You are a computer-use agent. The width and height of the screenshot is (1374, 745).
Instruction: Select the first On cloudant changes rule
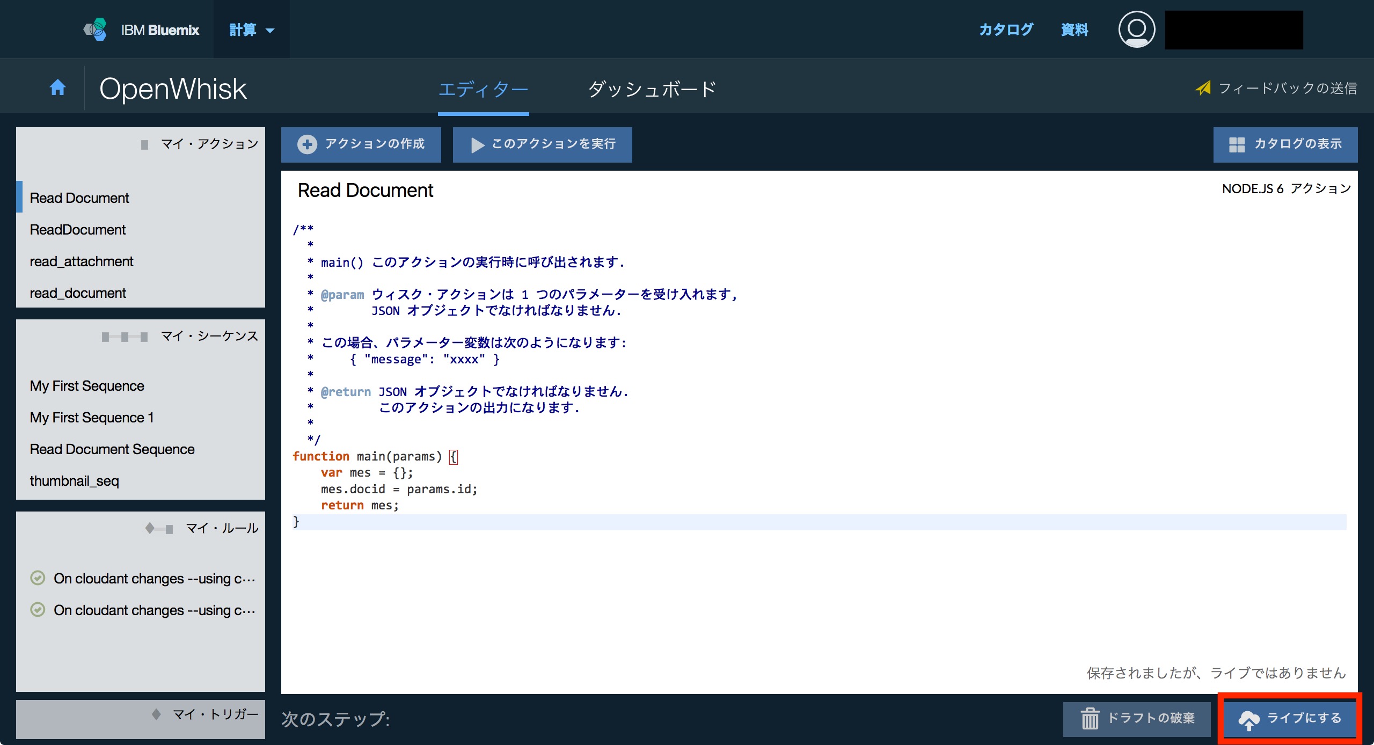pyautogui.click(x=155, y=579)
